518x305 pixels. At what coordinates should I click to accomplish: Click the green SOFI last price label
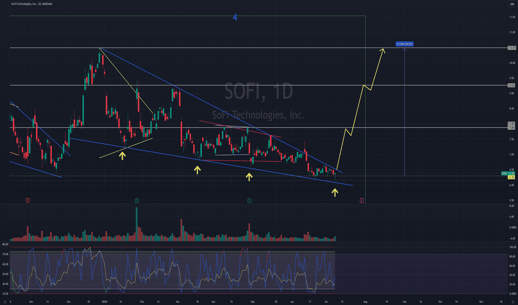pyautogui.click(x=508, y=173)
